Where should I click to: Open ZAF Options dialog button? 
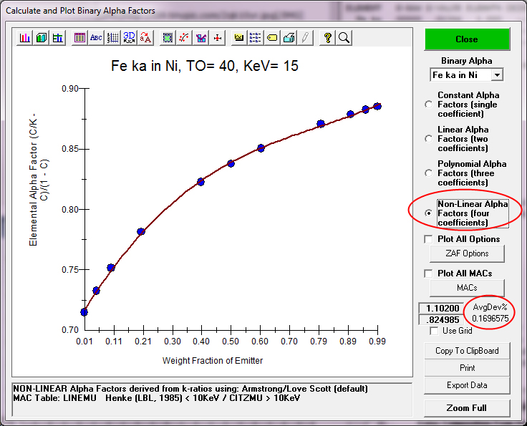point(466,253)
